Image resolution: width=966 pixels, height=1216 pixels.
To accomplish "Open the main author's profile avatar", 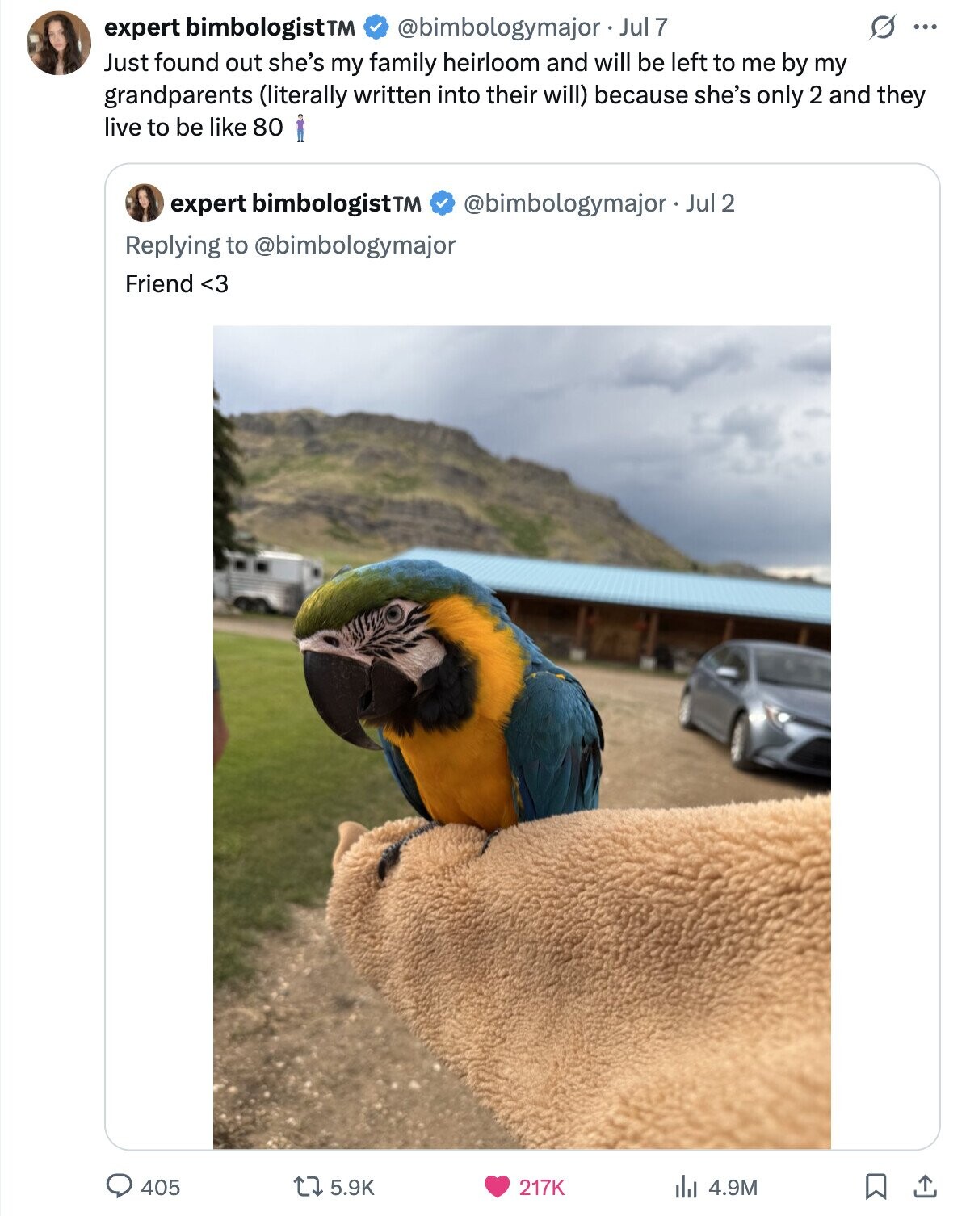I will pos(58,43).
